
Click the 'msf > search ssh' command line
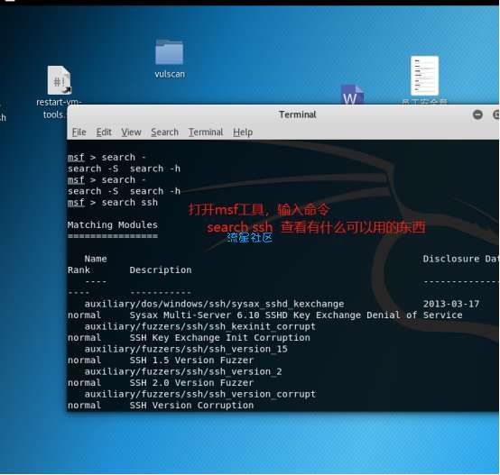click(113, 203)
